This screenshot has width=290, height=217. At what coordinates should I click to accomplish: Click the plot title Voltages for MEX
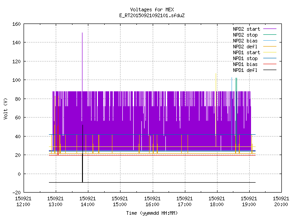click(x=152, y=9)
